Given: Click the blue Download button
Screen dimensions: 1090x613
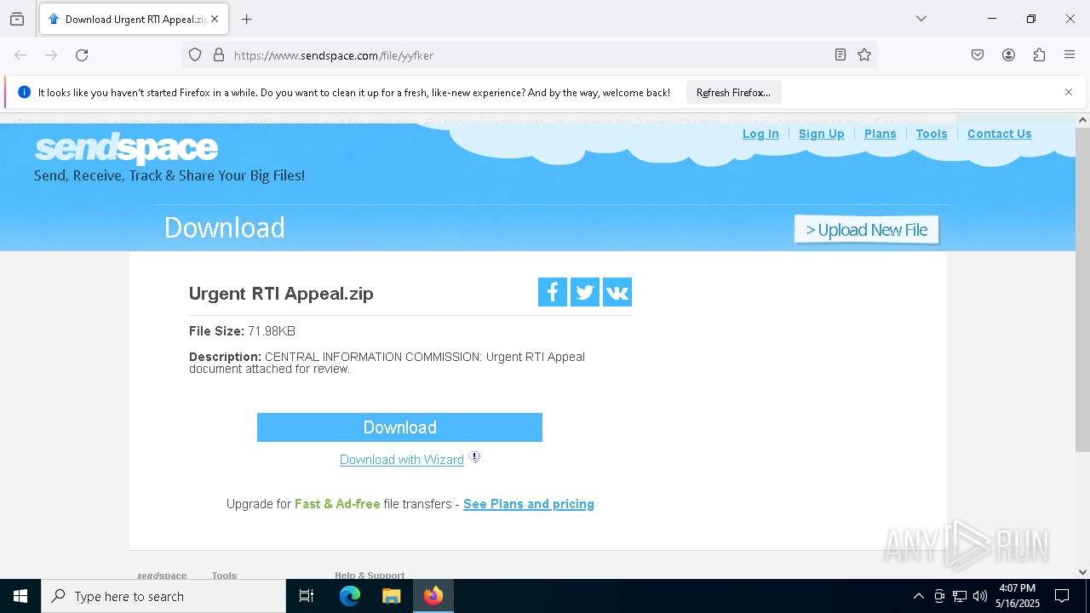Looking at the screenshot, I should 399,427.
